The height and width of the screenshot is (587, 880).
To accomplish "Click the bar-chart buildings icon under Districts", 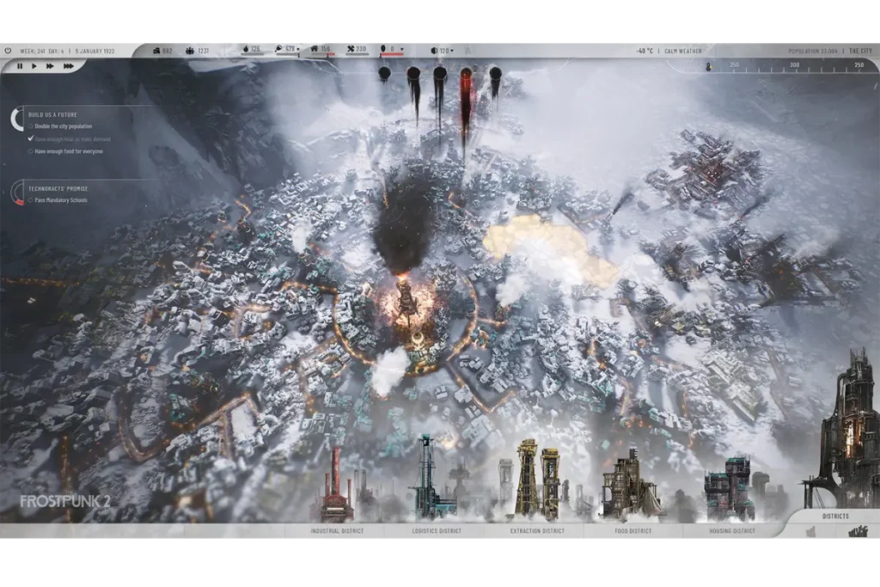I will (810, 531).
